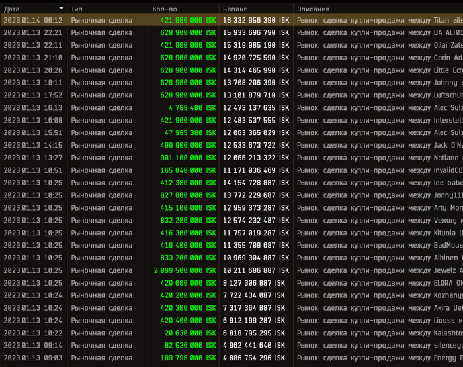Click balance 8 127 306 887 ISK
The width and height of the screenshot is (463, 367).
tap(254, 283)
